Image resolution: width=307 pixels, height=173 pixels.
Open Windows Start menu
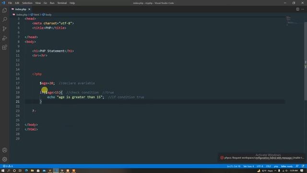pos(3,171)
